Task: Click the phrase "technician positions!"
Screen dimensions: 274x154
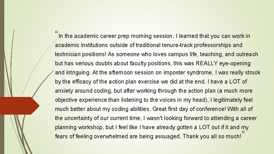Action: point(80,54)
